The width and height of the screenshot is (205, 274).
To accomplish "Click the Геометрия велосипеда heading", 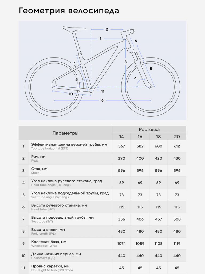I will point(69,11).
